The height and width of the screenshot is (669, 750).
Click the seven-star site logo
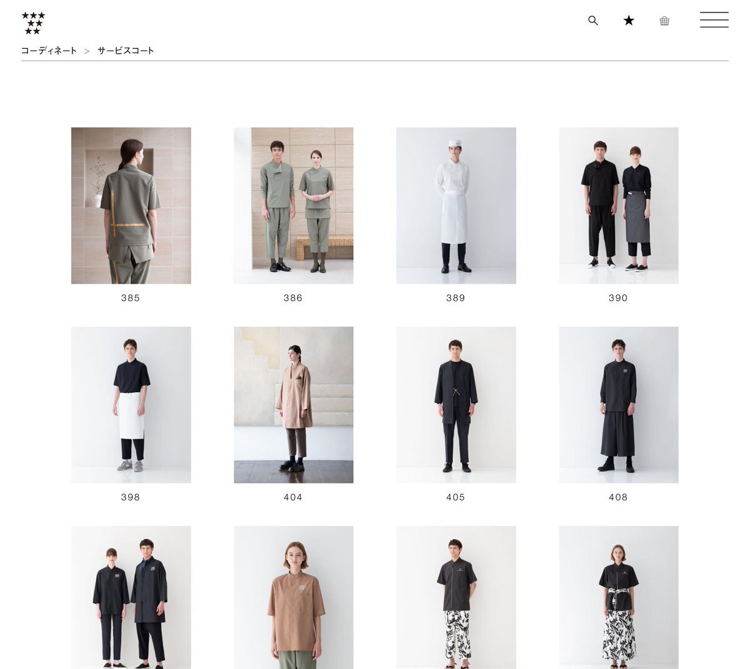point(33,23)
